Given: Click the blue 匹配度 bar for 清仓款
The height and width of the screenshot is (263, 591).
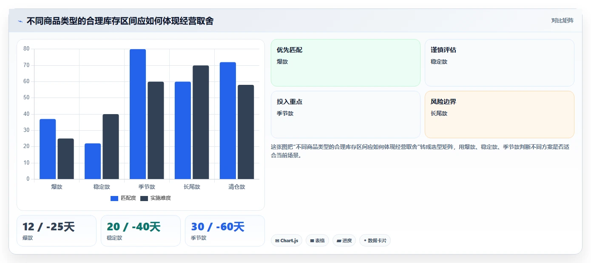Looking at the screenshot, I should point(228,120).
